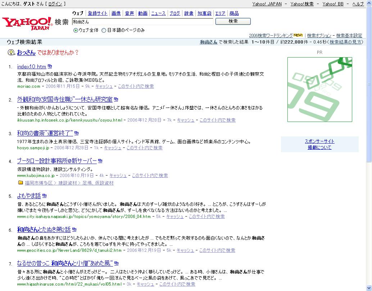The height and width of the screenshot is (291, 372).
Task: Open キャッシュ link for higashinaruse.com result
Action: tap(145, 284)
